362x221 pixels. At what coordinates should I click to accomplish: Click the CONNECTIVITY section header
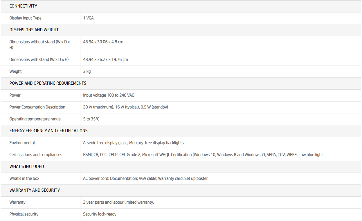click(x=23, y=6)
